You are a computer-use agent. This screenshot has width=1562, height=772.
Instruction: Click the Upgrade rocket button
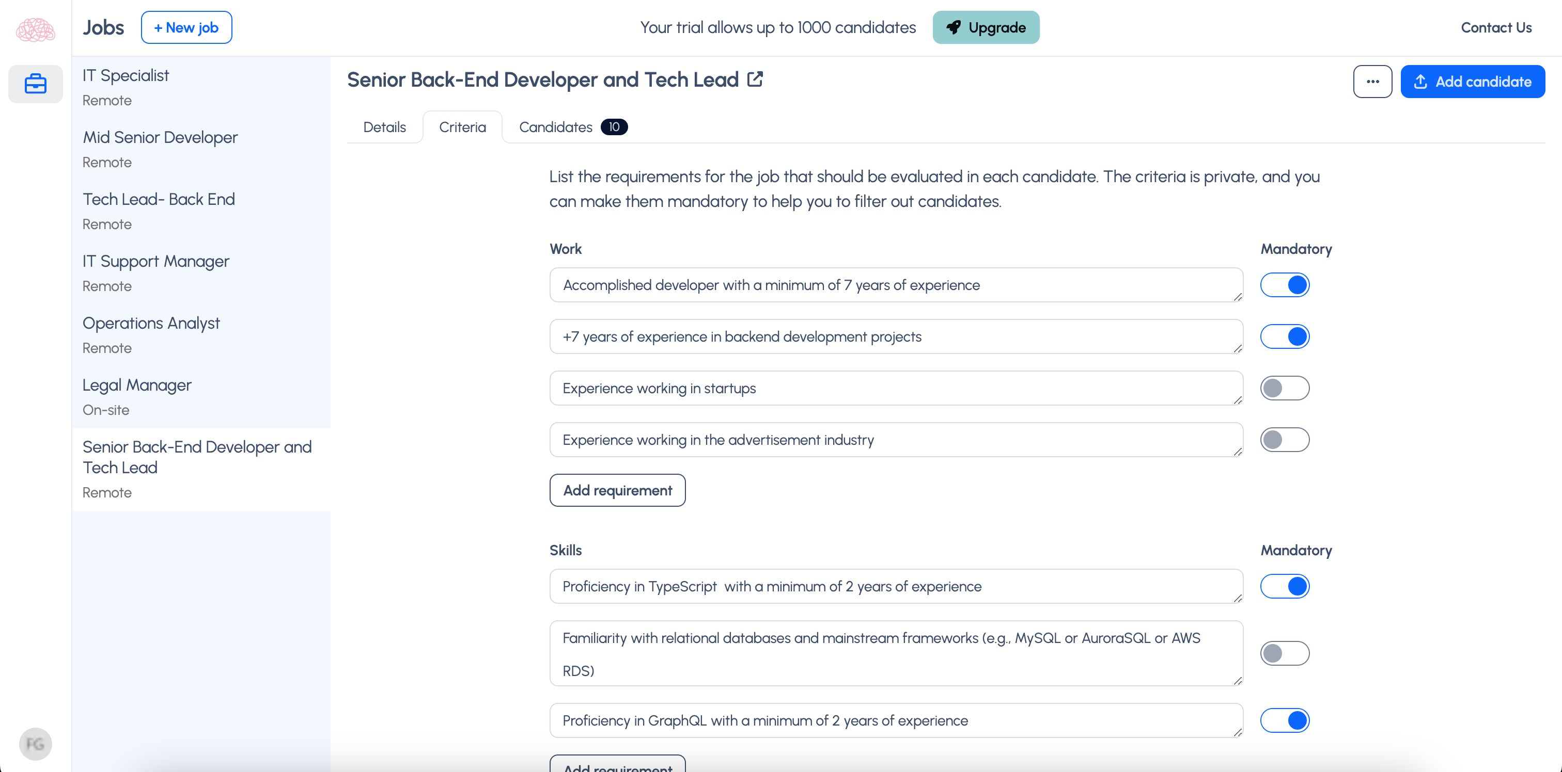pos(986,27)
